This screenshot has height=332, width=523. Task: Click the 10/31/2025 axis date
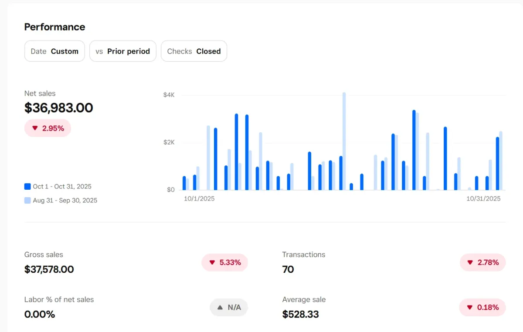click(x=484, y=198)
